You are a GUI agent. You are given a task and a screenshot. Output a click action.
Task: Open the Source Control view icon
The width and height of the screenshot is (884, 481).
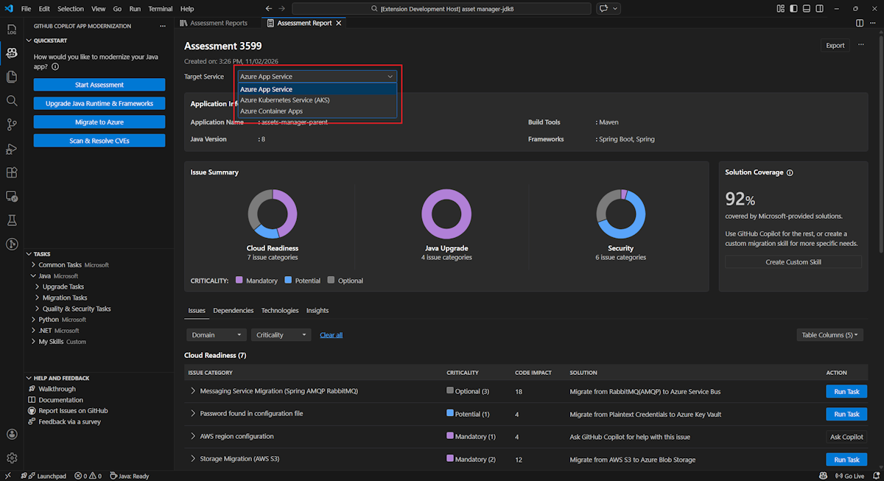pos(11,124)
